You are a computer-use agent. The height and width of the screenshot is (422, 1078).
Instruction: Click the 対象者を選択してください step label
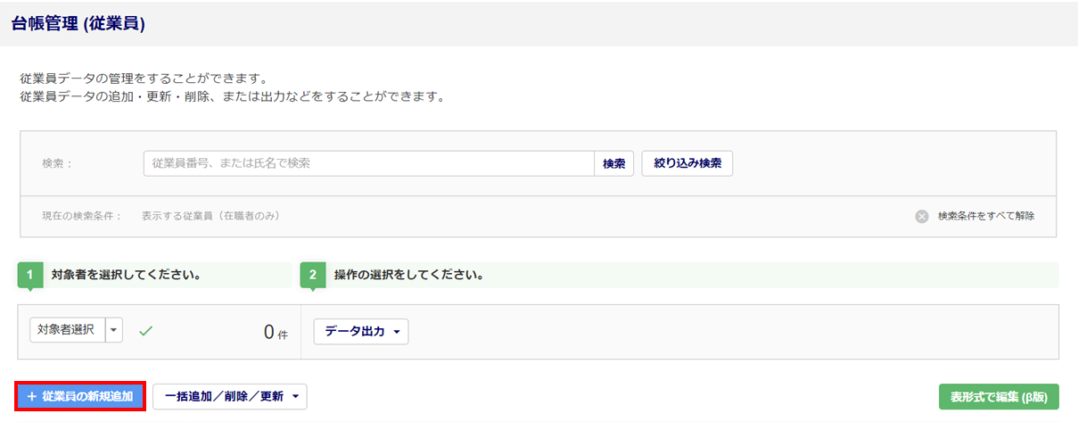126,275
